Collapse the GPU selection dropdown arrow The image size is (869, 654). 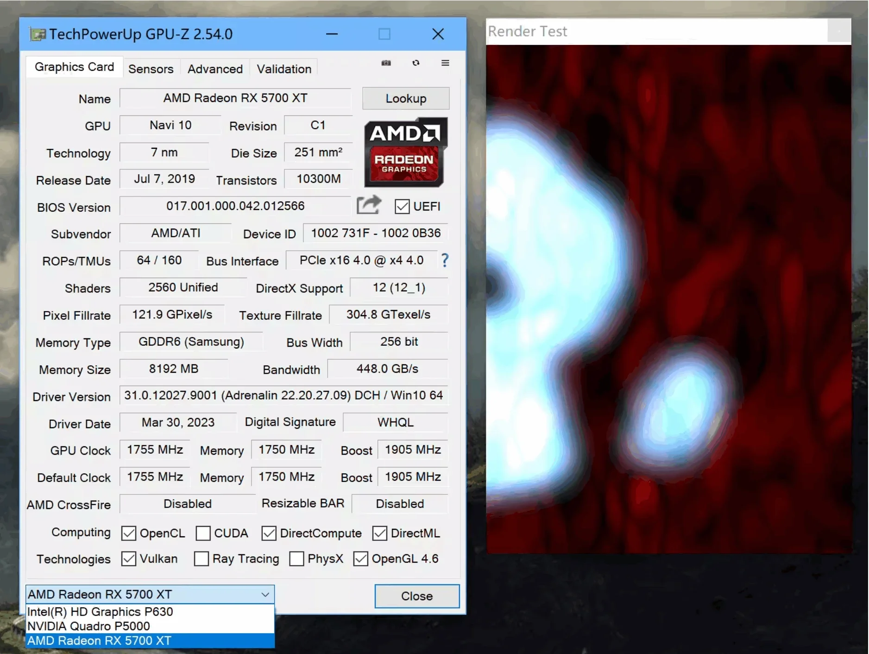pyautogui.click(x=265, y=595)
